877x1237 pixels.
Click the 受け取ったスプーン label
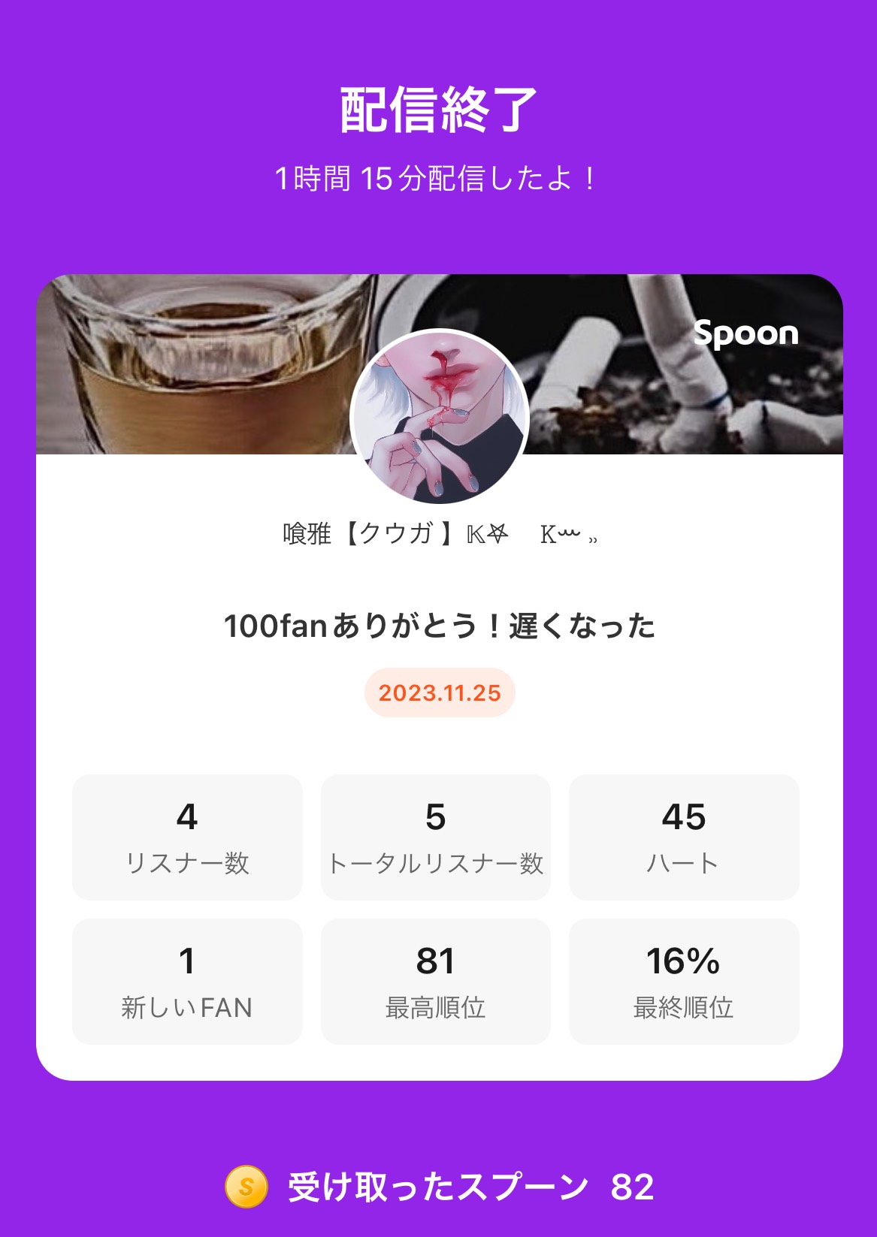[x=438, y=1187]
